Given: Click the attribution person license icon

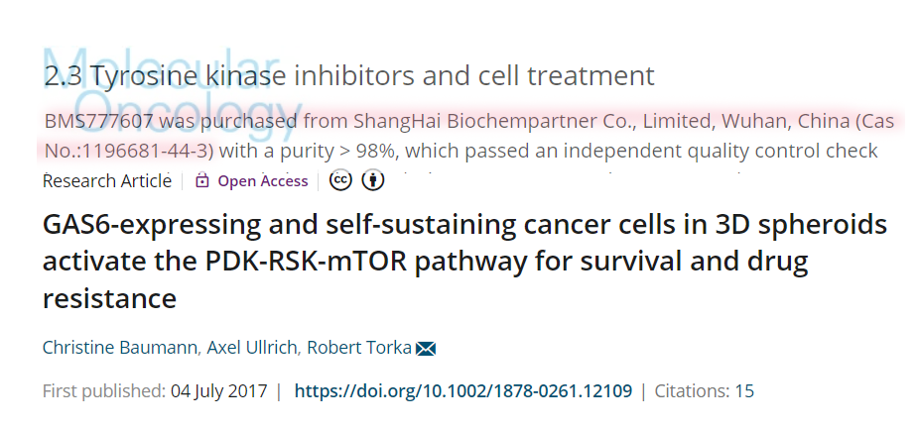Looking at the screenshot, I should coord(373,180).
